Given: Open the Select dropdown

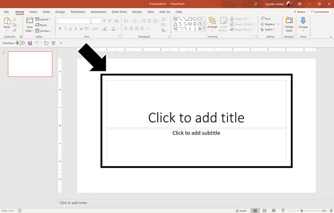Looking at the screenshot, I should click(x=268, y=30).
